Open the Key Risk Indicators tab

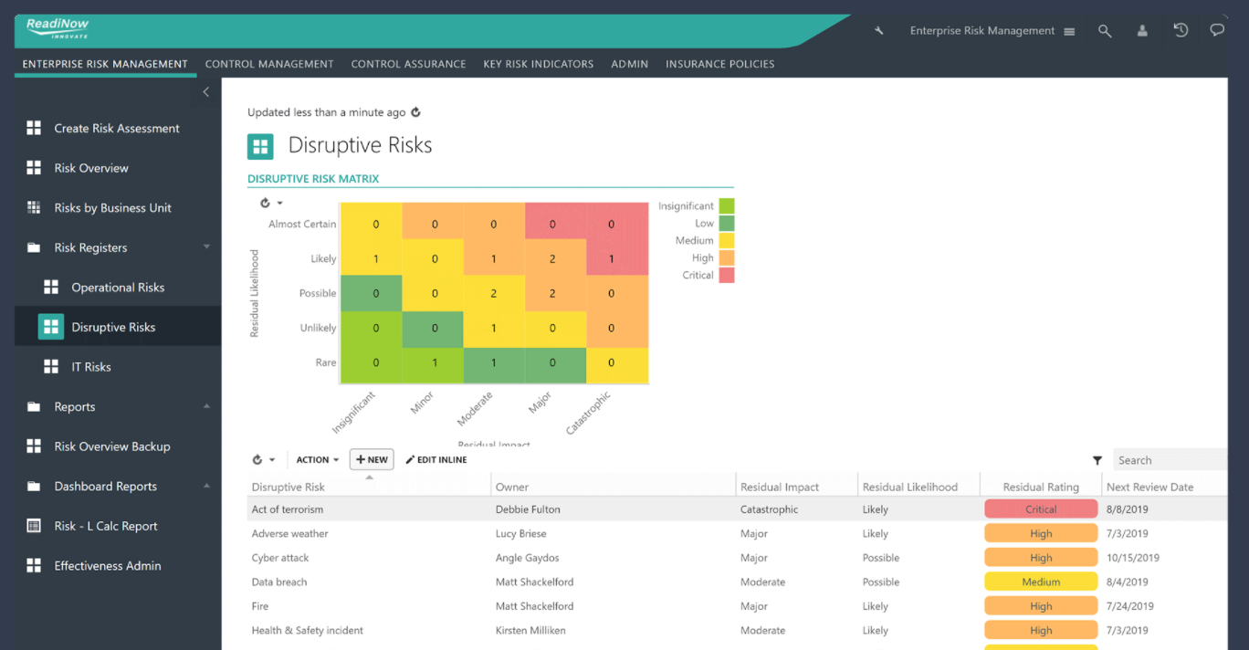coord(538,64)
